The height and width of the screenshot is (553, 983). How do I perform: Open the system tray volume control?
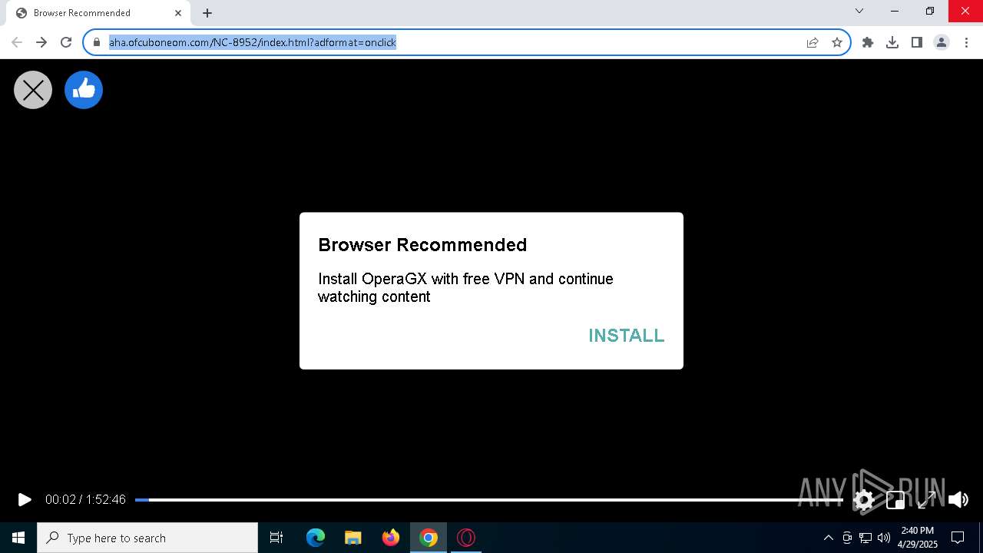click(x=884, y=538)
